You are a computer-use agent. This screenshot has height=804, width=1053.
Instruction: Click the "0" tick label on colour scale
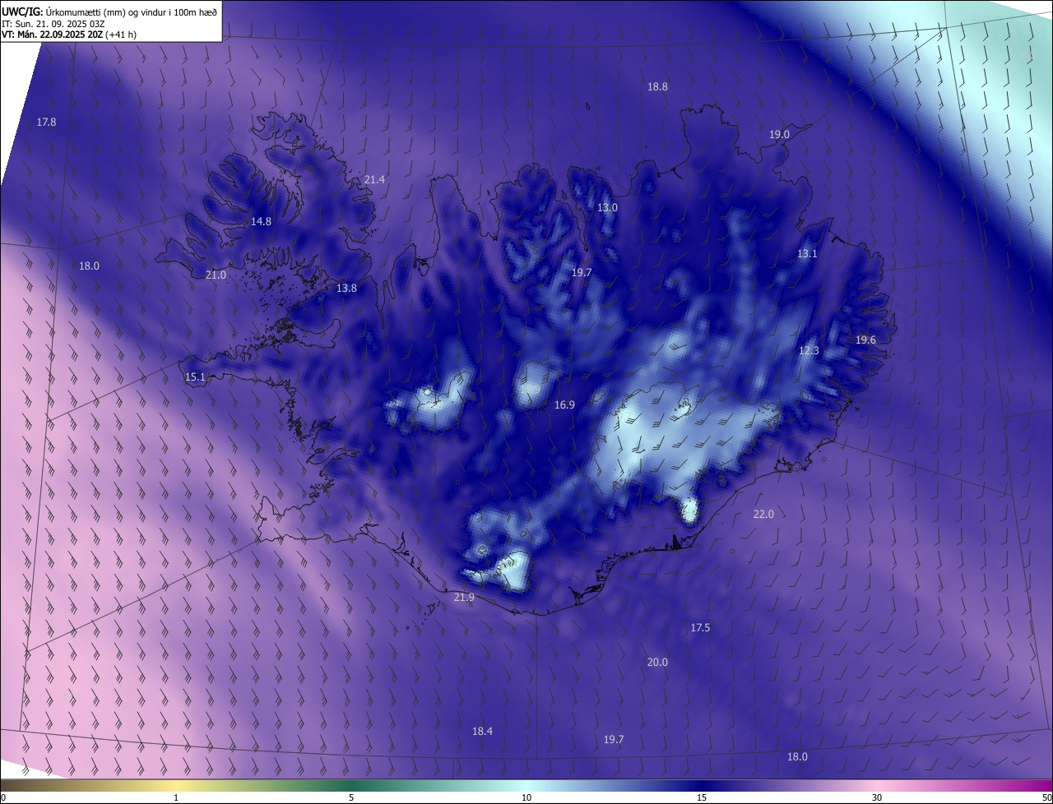[2, 797]
